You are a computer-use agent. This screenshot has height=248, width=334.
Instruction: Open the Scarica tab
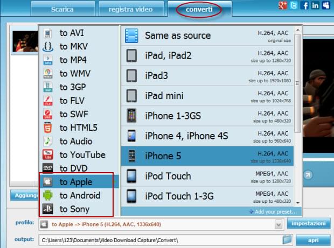[x=62, y=9]
